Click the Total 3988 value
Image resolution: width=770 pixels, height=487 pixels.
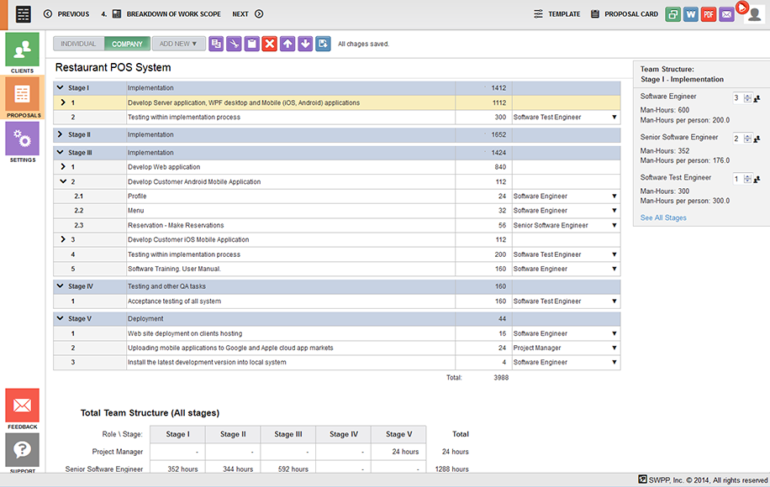pos(501,378)
